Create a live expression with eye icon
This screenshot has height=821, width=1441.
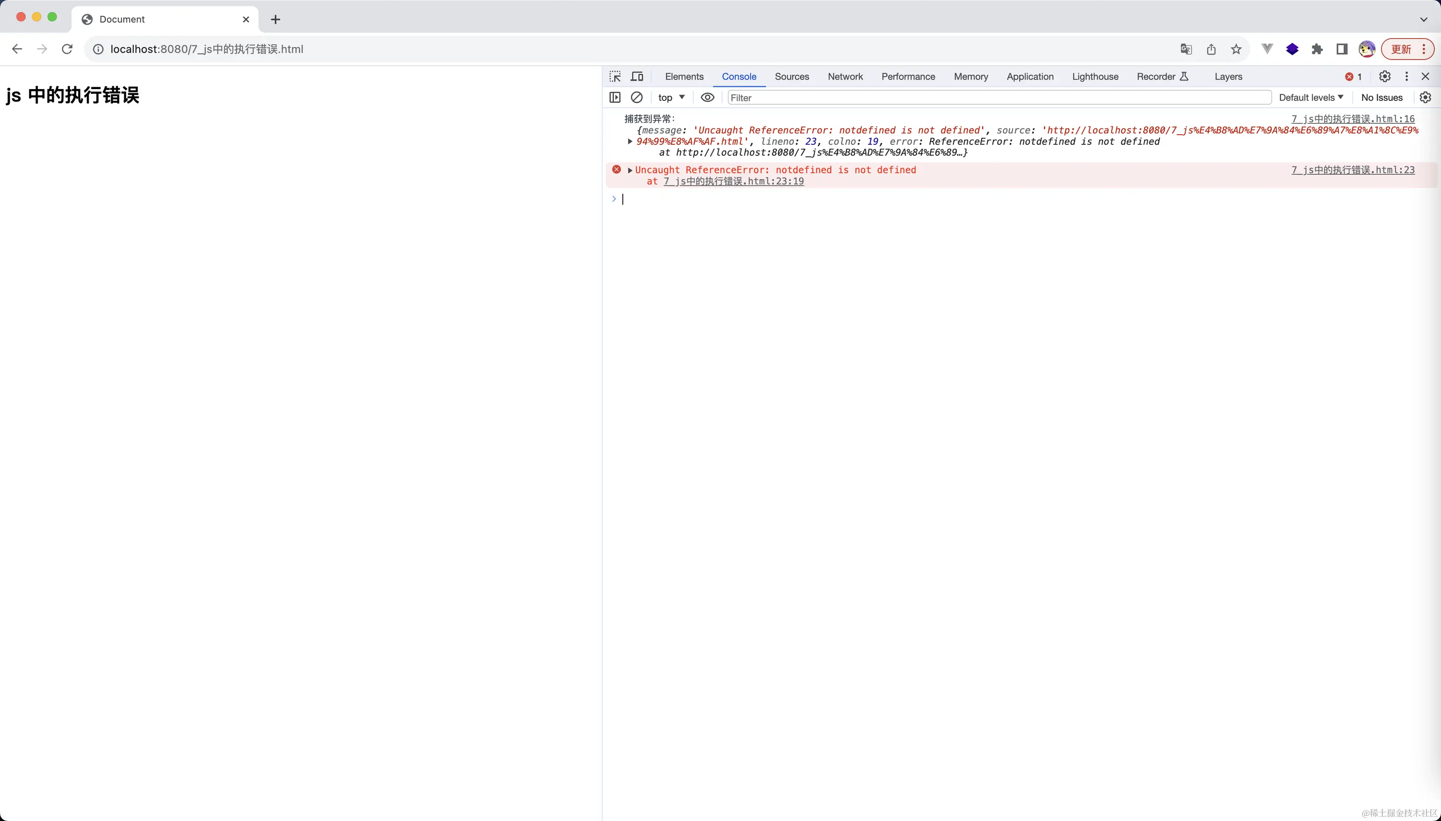click(x=707, y=98)
